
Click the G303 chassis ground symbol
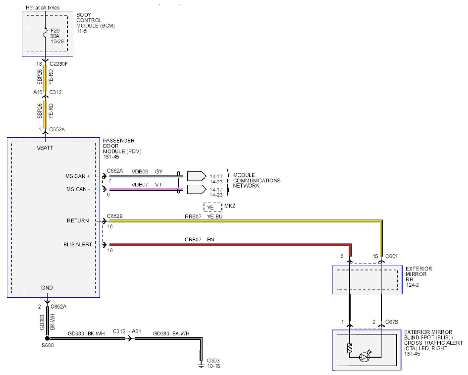(201, 365)
